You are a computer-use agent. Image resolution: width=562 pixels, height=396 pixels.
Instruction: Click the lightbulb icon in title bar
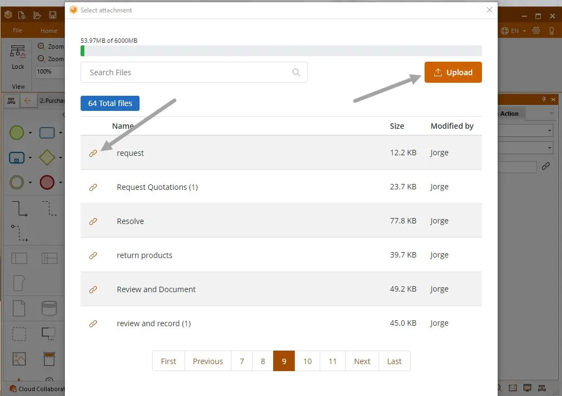click(552, 31)
